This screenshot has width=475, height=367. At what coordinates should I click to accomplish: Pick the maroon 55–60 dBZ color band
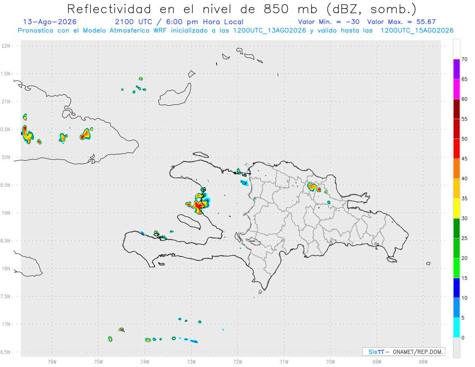click(456, 109)
